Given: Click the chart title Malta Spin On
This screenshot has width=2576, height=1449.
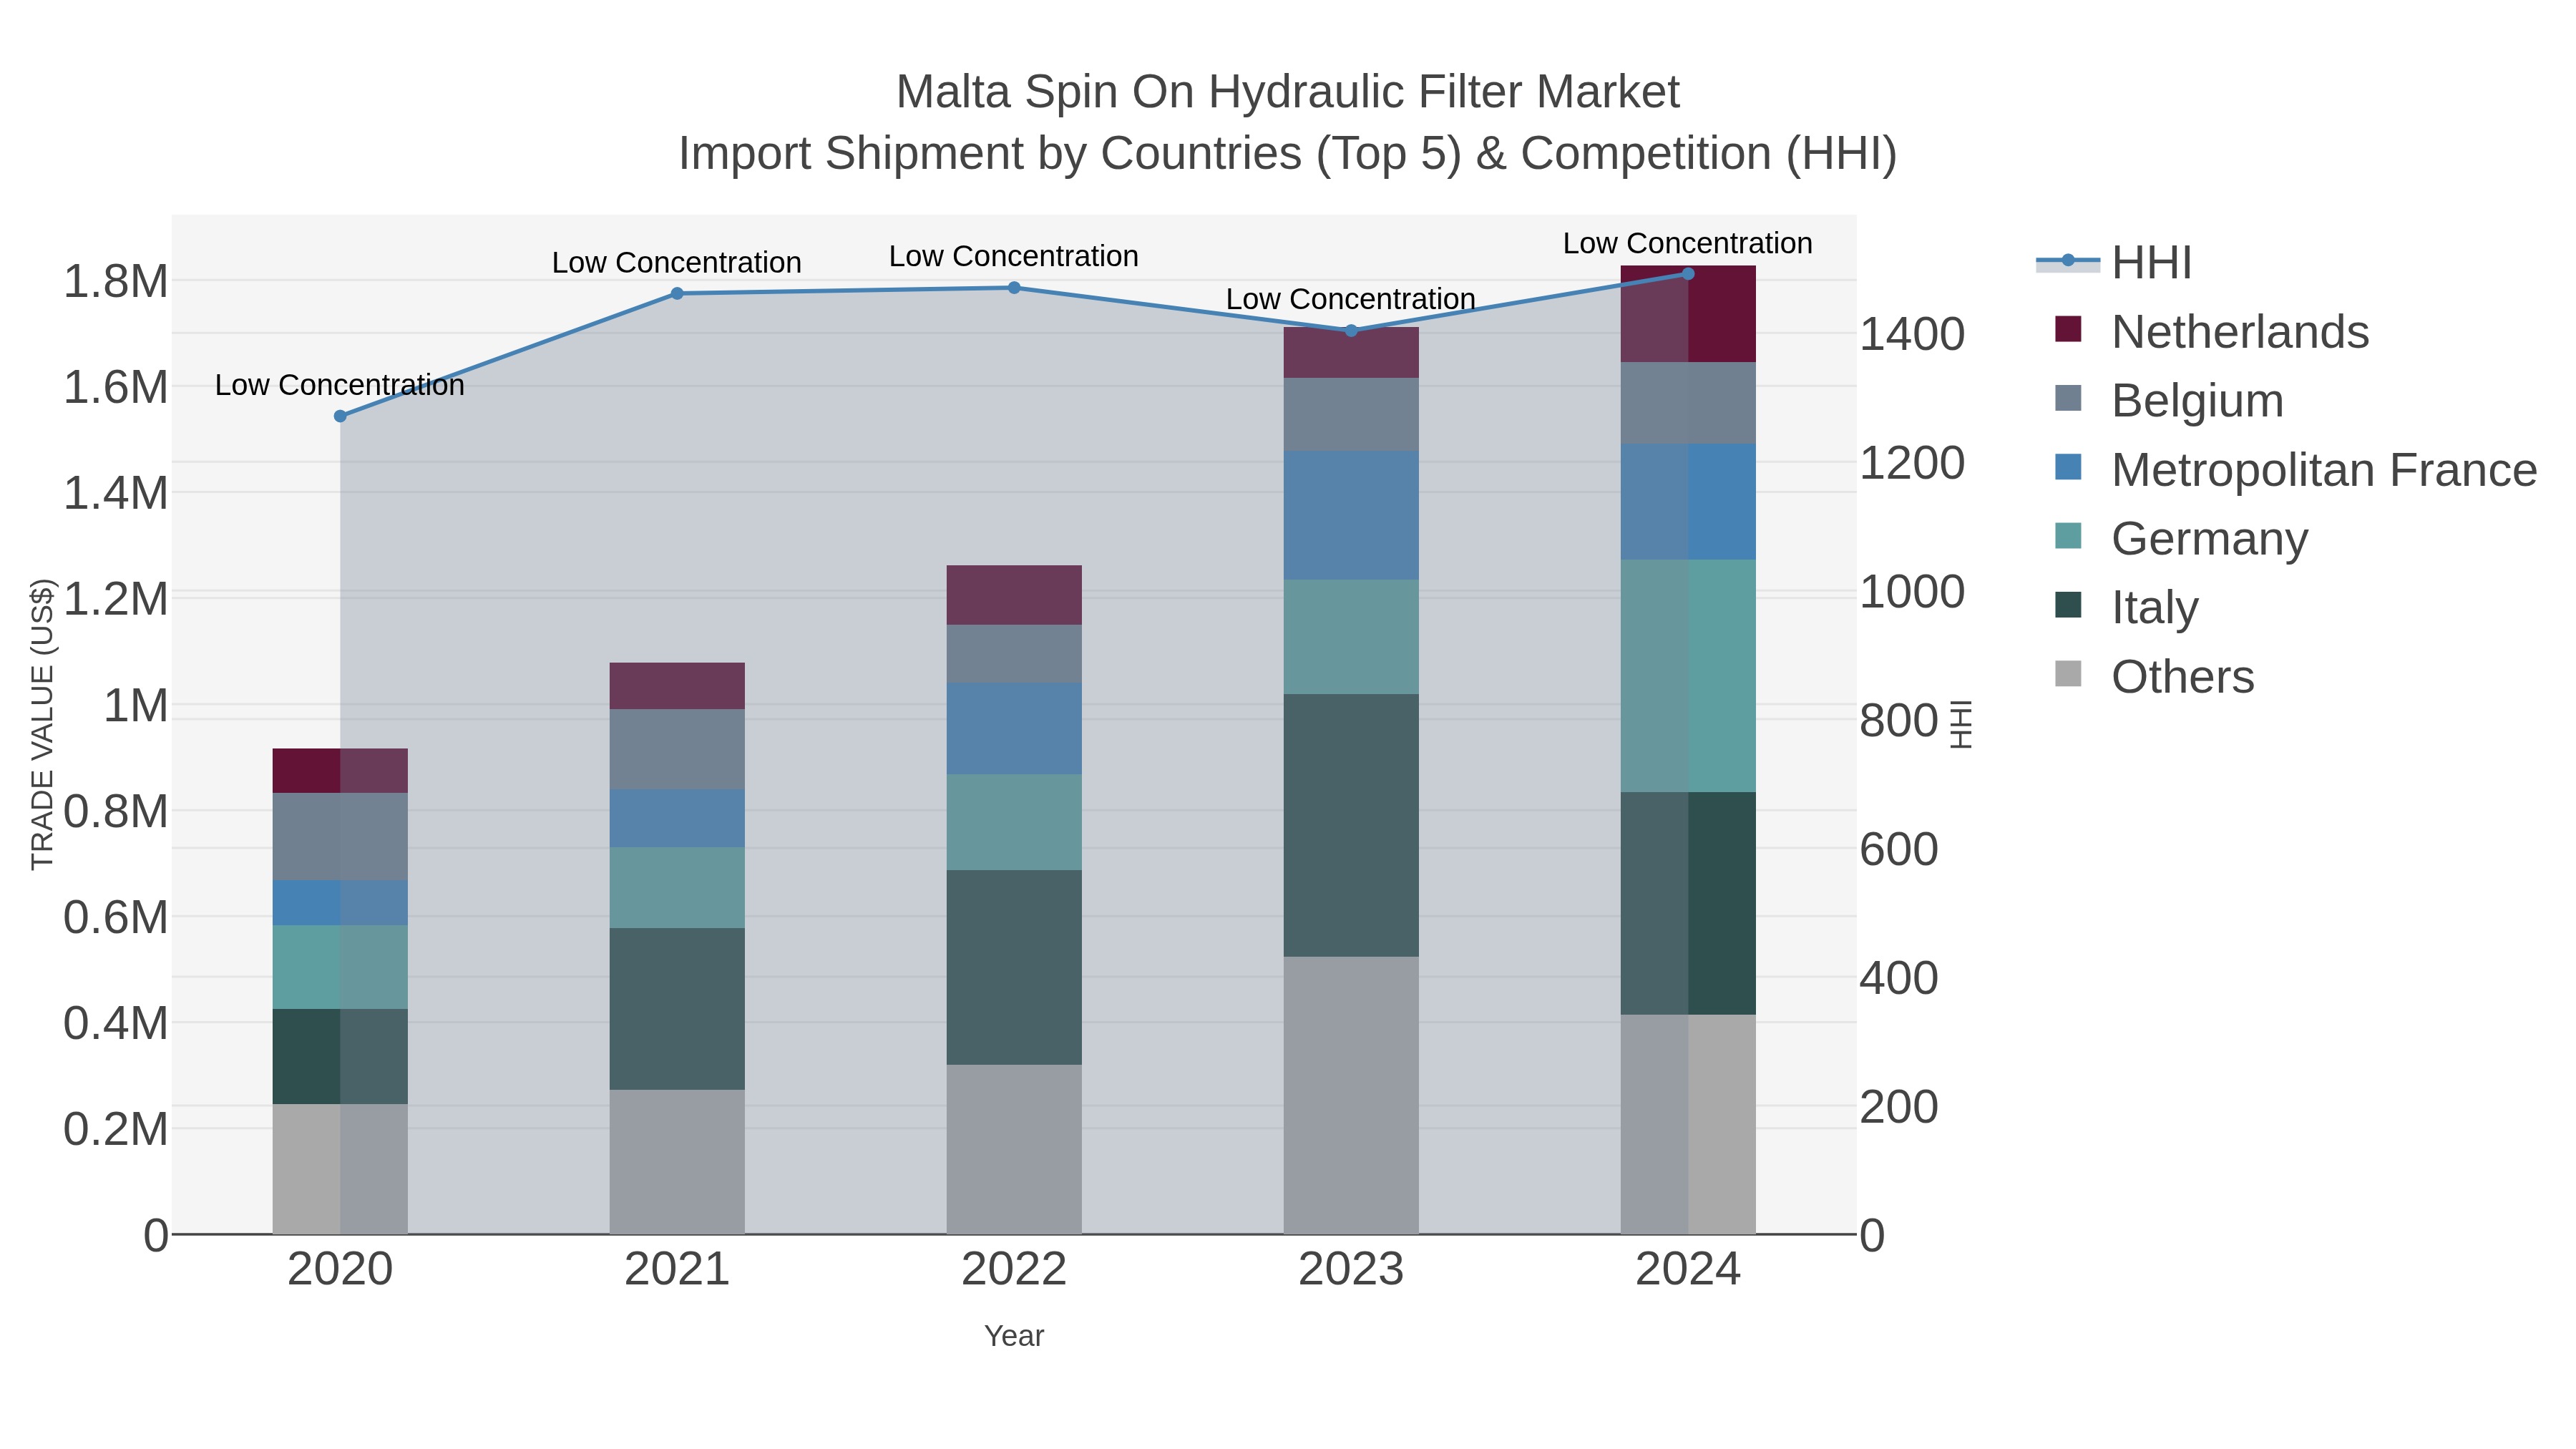Looking at the screenshot, I should 1288,92.
